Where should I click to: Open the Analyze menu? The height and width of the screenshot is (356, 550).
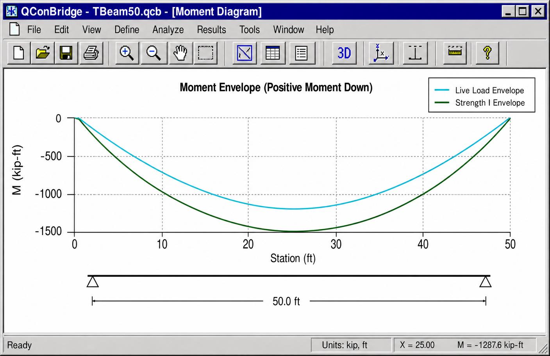coord(168,30)
